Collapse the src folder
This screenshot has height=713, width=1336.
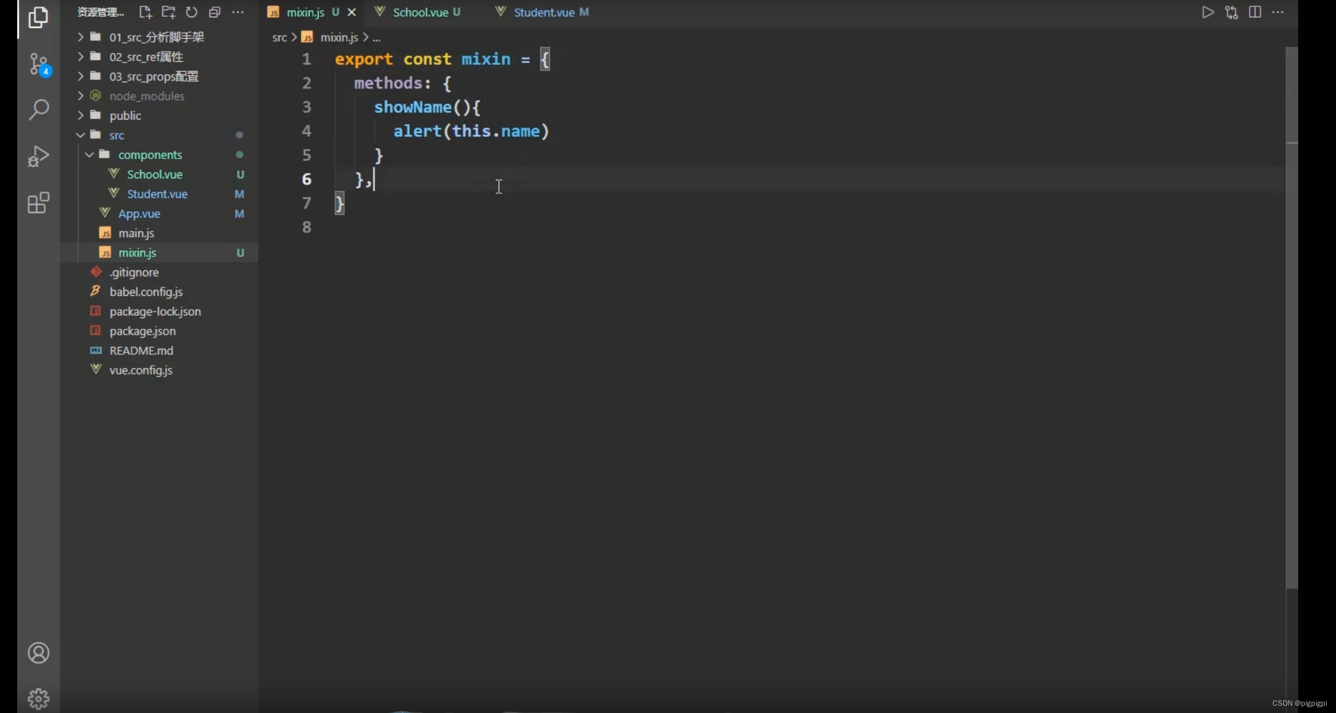(x=117, y=135)
